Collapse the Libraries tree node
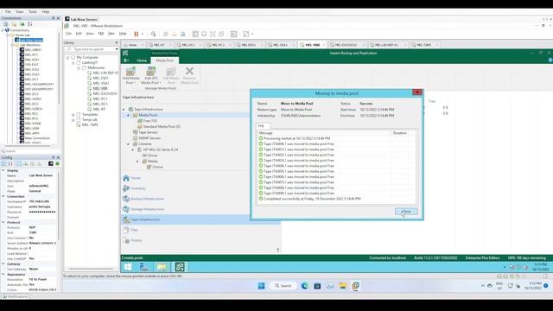 click(x=129, y=144)
